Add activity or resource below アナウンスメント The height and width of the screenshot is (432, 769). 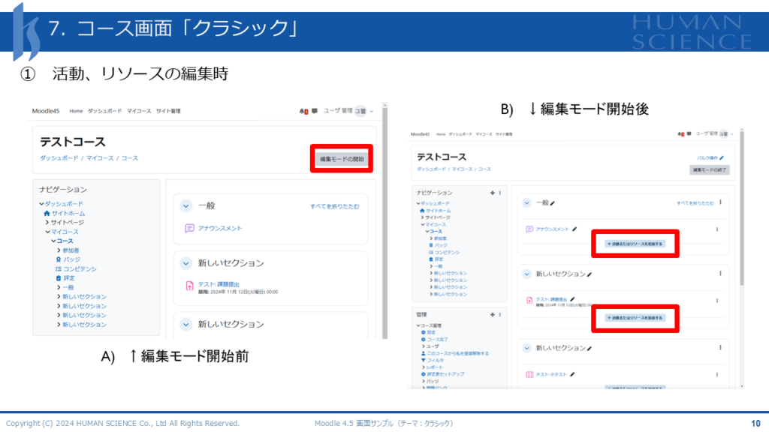(635, 244)
